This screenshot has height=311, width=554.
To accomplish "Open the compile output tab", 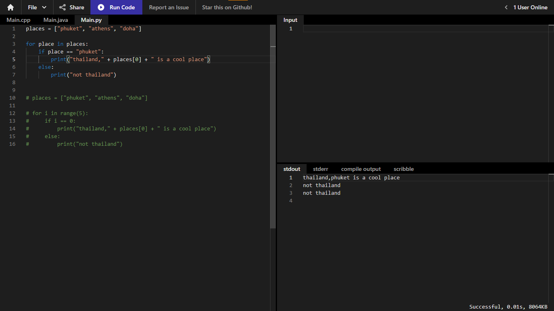I will point(361,169).
